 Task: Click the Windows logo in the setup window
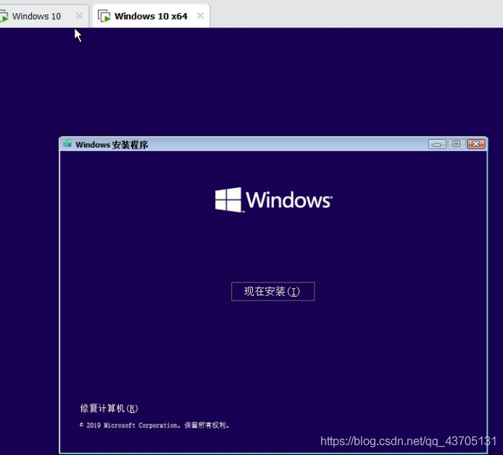click(274, 200)
